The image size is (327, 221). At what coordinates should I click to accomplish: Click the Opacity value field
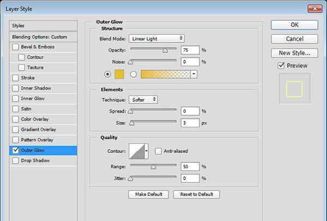point(190,50)
